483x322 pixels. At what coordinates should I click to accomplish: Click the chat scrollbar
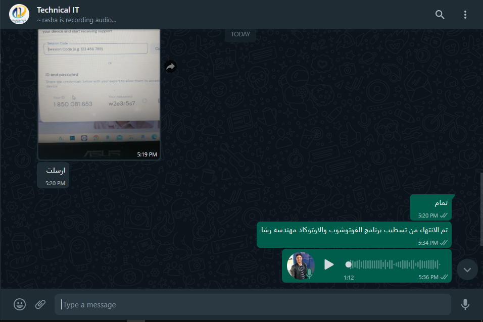[481, 209]
